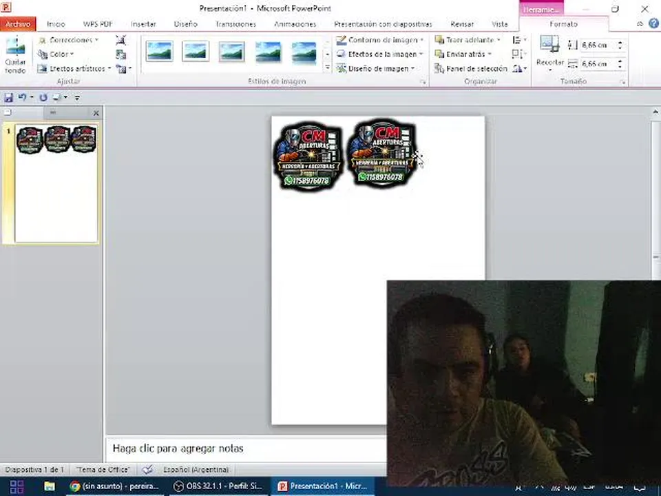Click the slideshow from beginning quick access icon
This screenshot has height=496, width=661.
pos(57,97)
